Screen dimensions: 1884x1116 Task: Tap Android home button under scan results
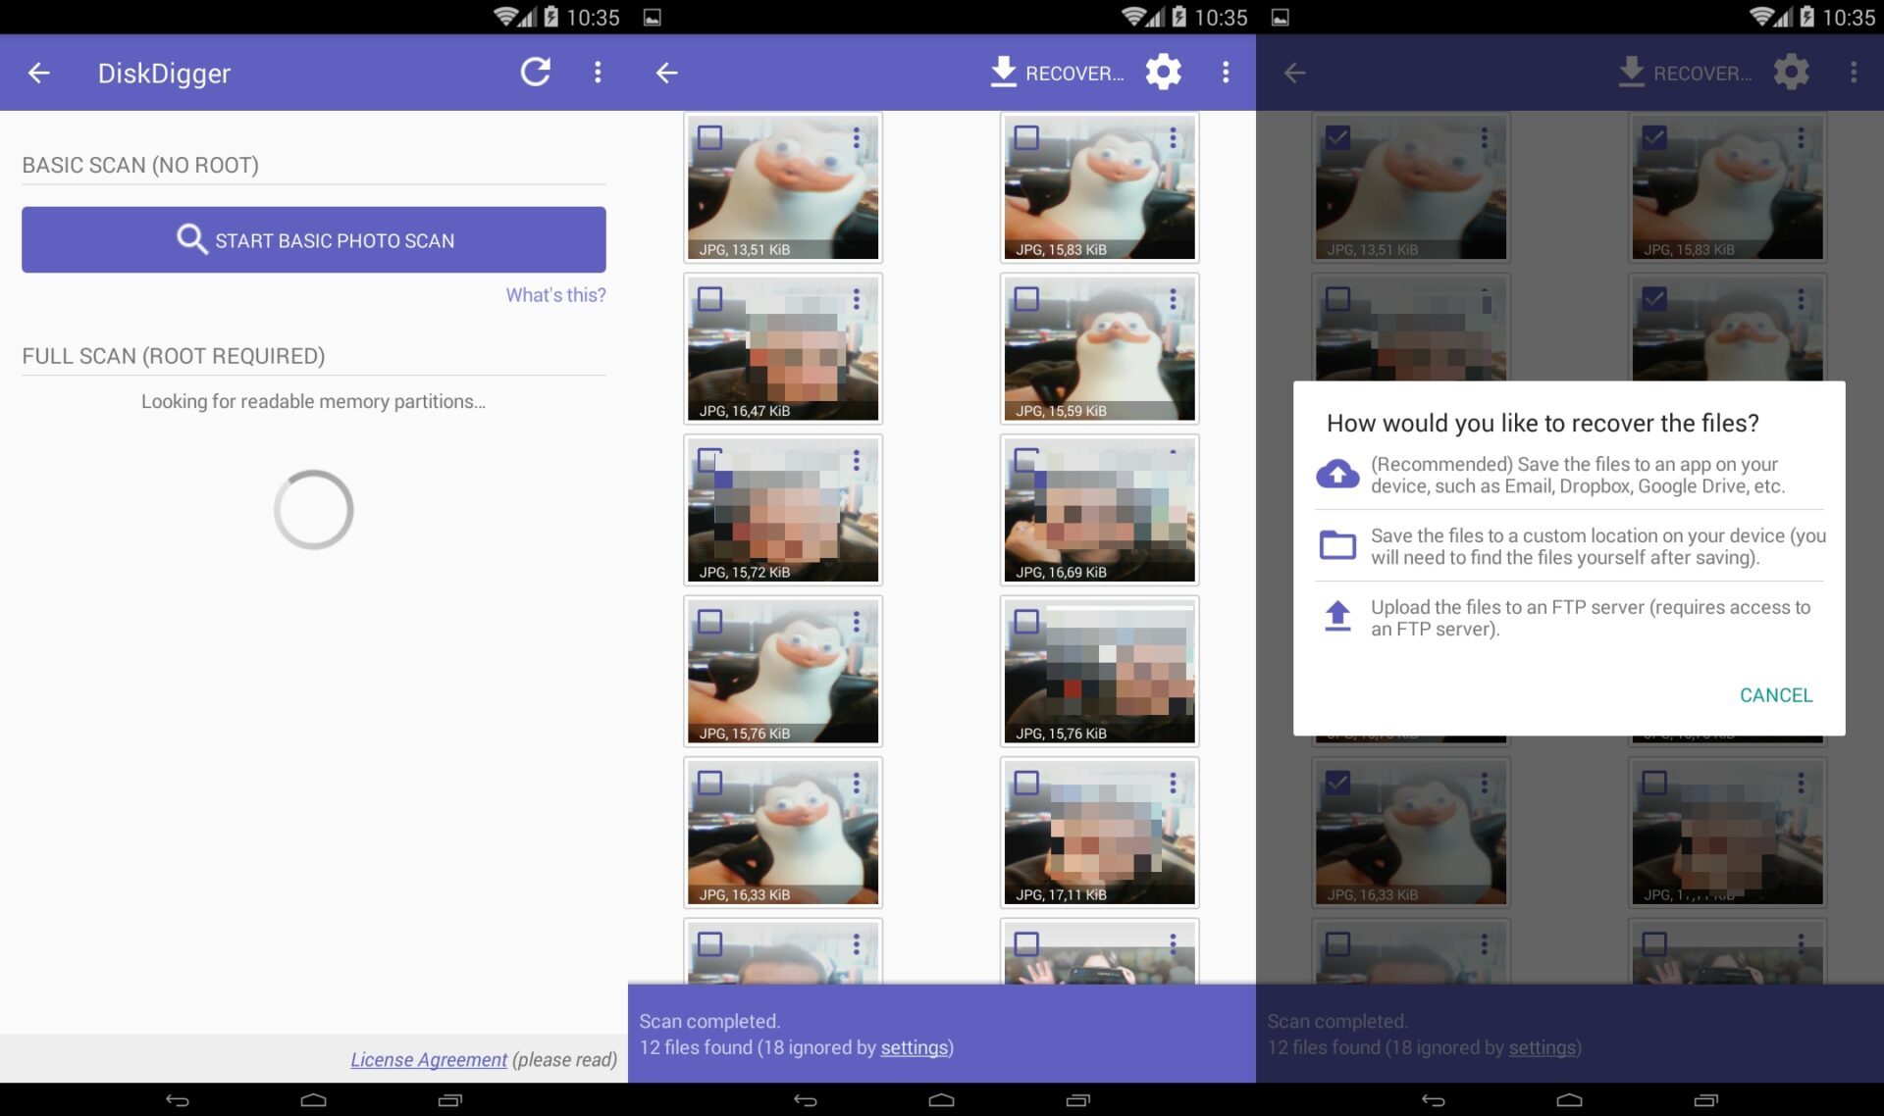click(941, 1100)
